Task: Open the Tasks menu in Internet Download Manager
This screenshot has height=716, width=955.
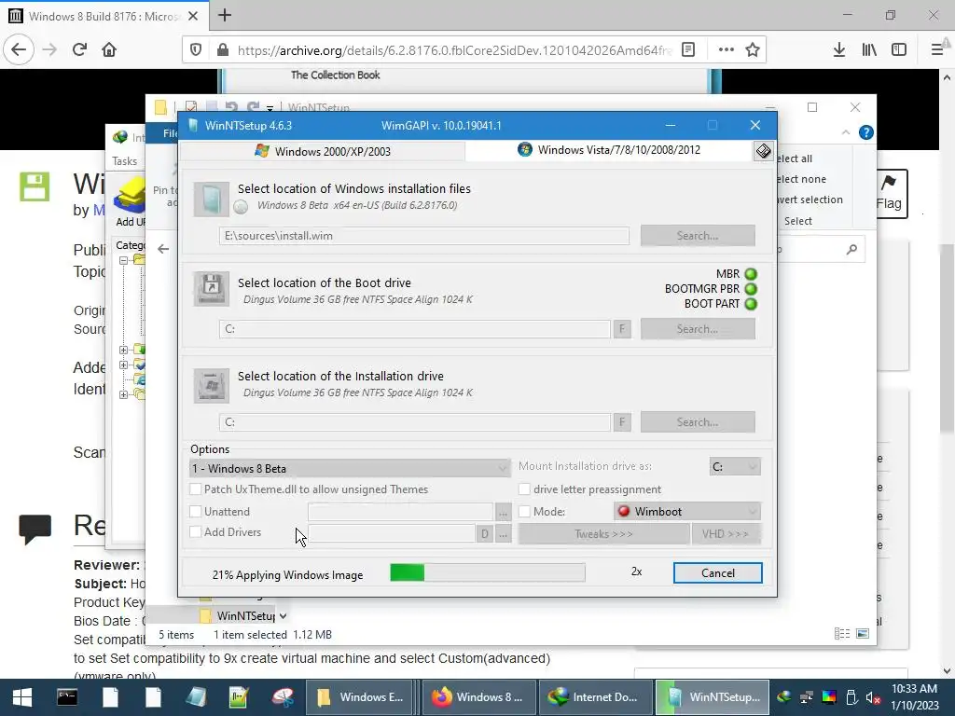Action: pos(125,160)
